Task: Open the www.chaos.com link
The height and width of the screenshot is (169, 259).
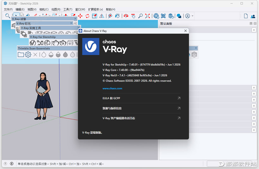Action: click(112, 88)
